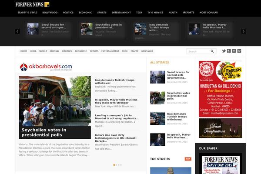261x174 pixels.
Task: Open Politics in the white secondary nav
Action: point(67,51)
